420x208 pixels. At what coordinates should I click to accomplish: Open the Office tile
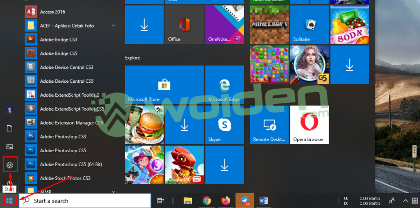pyautogui.click(x=184, y=25)
